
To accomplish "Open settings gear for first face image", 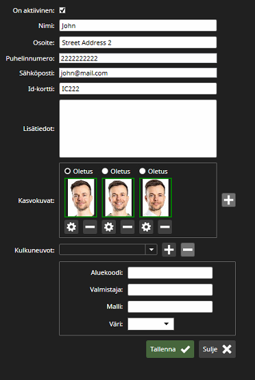I will (x=71, y=227).
